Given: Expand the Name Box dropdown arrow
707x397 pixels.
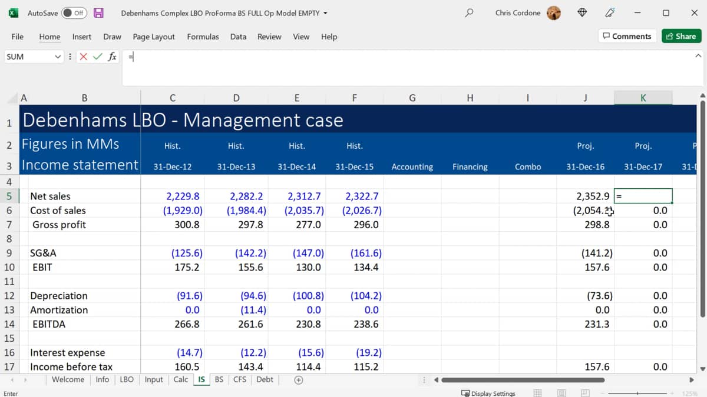Looking at the screenshot, I should pyautogui.click(x=58, y=57).
